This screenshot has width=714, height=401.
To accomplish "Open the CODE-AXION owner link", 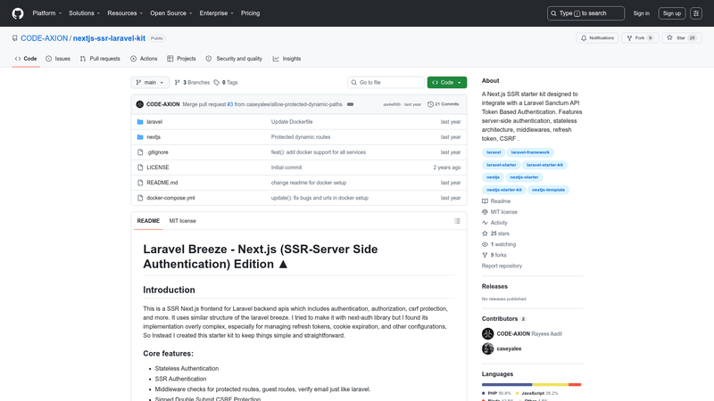I will pyautogui.click(x=44, y=38).
